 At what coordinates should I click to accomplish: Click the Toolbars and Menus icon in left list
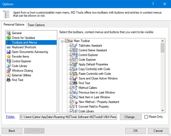pyautogui.click(x=9, y=42)
